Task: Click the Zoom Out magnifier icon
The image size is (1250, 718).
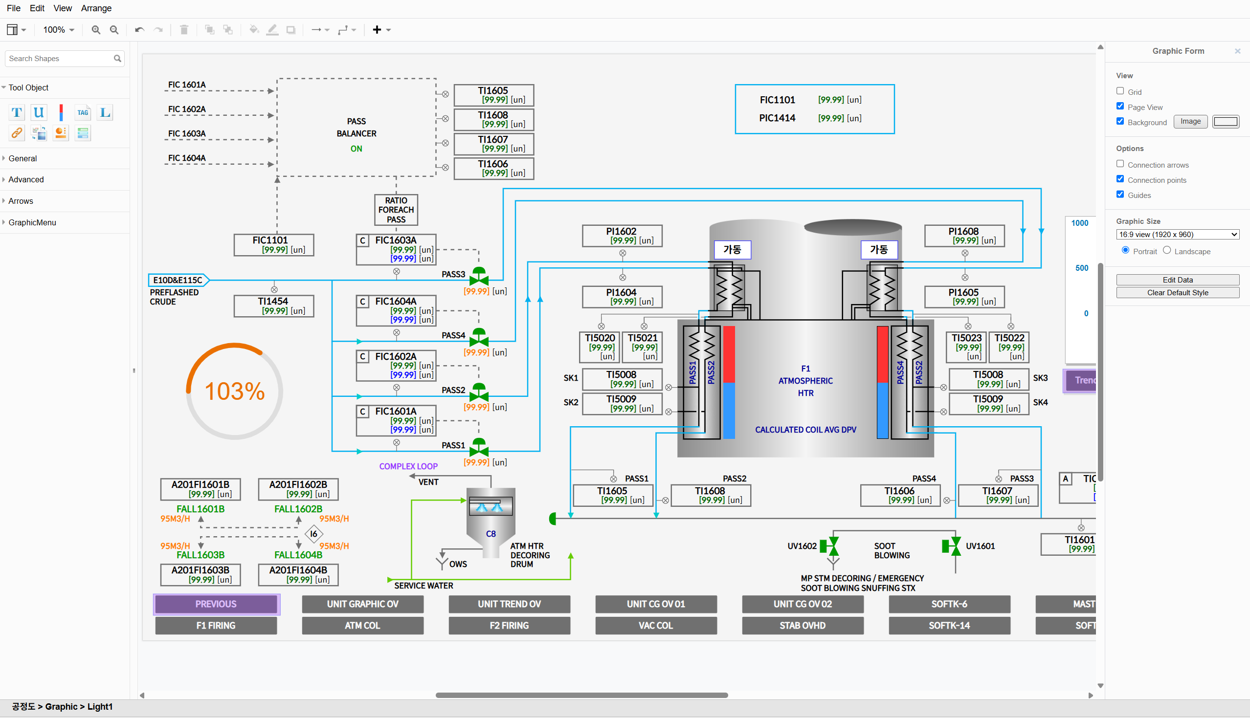Action: 114,30
